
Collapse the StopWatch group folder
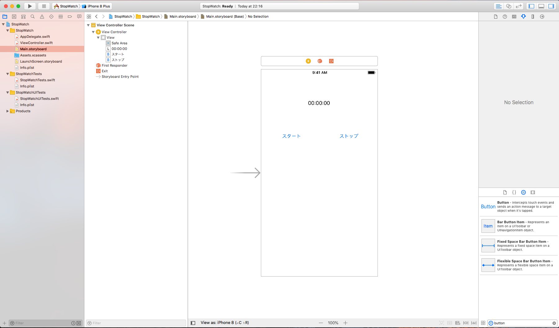pyautogui.click(x=8, y=30)
